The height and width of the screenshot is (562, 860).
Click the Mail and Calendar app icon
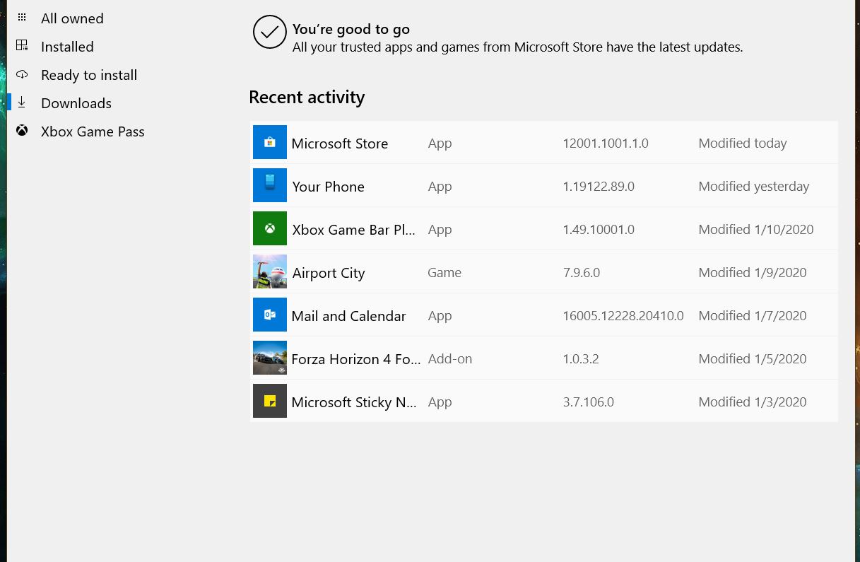pyautogui.click(x=270, y=315)
